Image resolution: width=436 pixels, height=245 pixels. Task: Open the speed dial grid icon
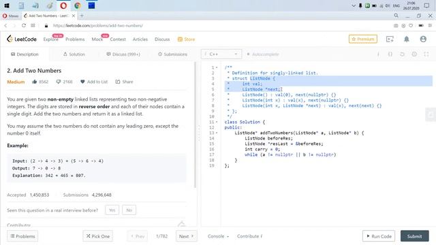[33, 26]
